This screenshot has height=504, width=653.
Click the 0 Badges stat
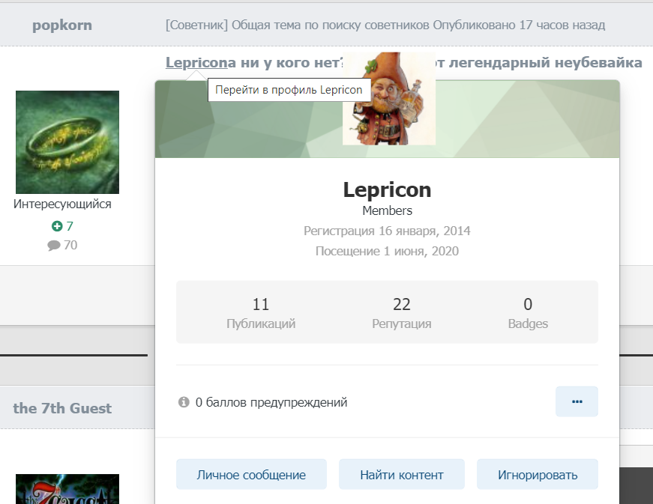point(528,313)
